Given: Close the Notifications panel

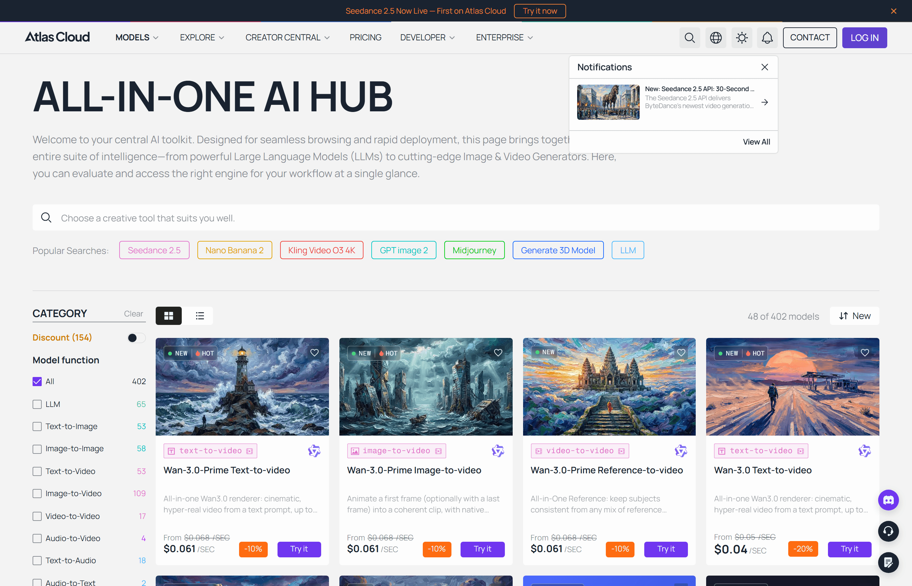Looking at the screenshot, I should point(764,67).
